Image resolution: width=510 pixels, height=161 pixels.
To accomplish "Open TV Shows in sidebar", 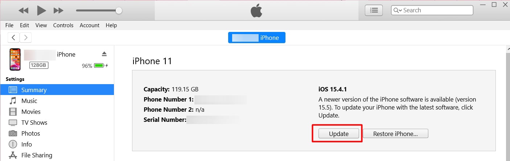I will pos(34,123).
